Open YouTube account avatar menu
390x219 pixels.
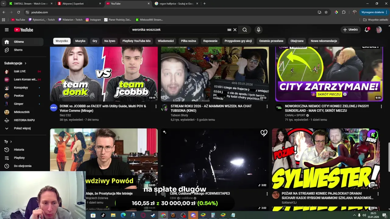pos(379,30)
